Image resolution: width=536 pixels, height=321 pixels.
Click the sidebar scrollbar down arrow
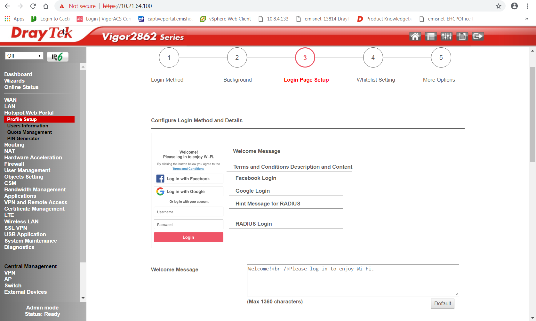coord(83,298)
